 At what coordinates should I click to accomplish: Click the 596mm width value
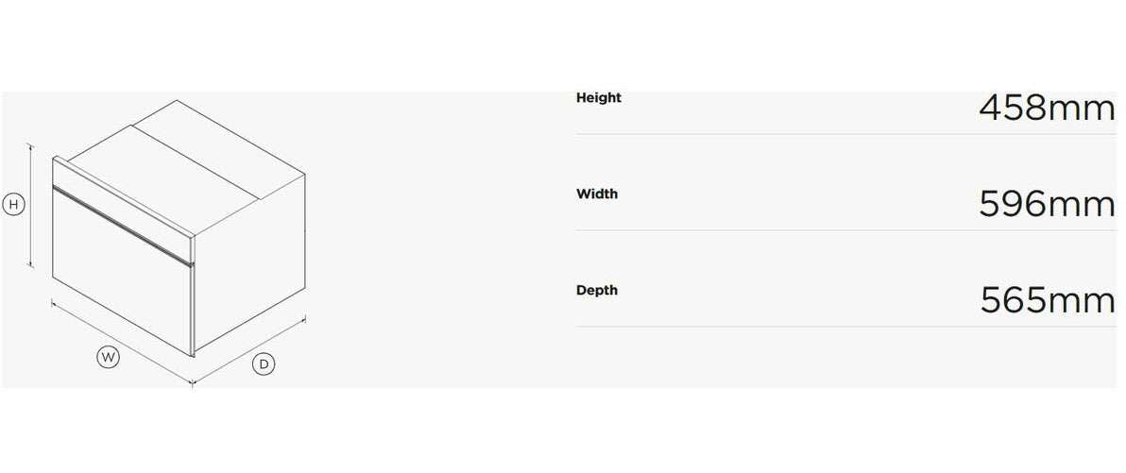[x=1047, y=204]
